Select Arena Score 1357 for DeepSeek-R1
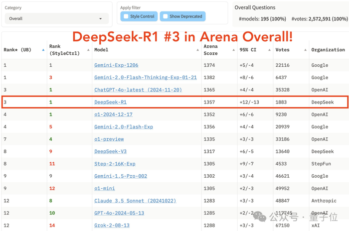This screenshot has width=349, height=231. click(x=209, y=102)
